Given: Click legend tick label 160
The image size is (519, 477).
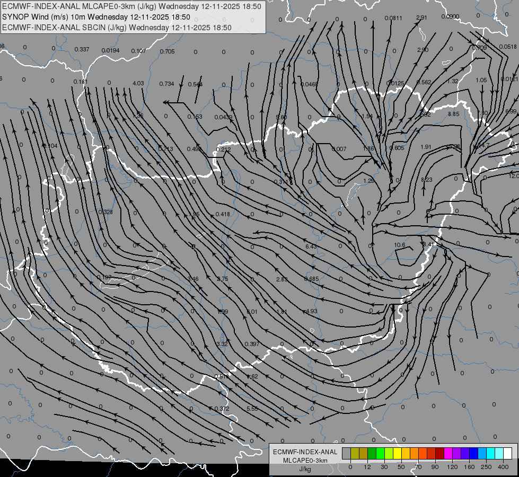Looking at the screenshot, I should coord(469,467).
